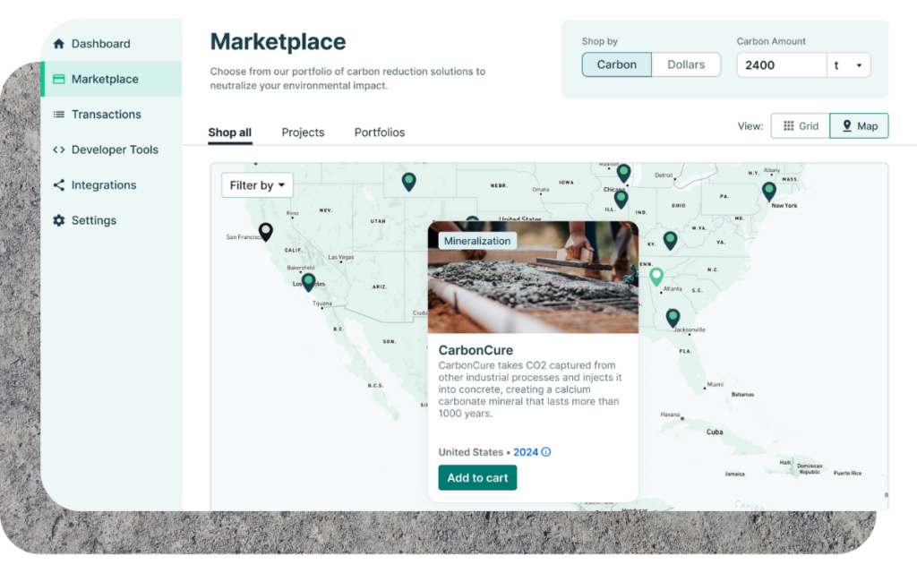
Task: Click the map pin just below Chicago
Action: pos(621,199)
